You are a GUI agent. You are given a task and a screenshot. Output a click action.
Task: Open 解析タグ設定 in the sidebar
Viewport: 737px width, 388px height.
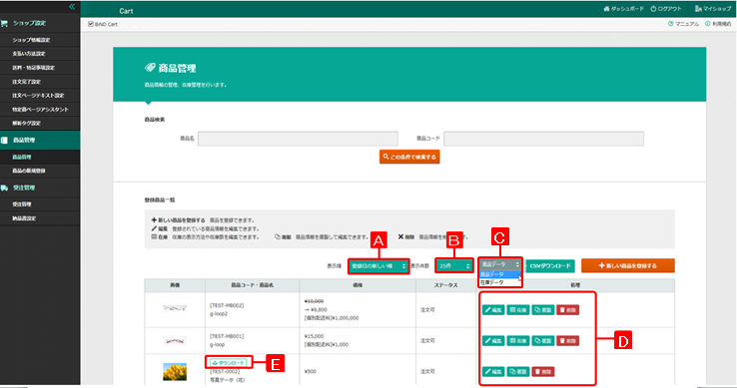pyautogui.click(x=26, y=123)
